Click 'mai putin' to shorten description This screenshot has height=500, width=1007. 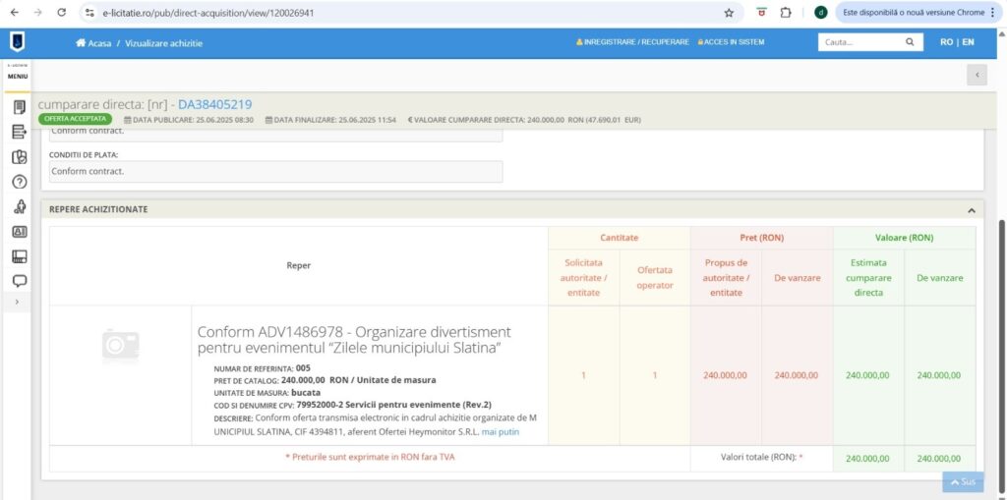pyautogui.click(x=501, y=432)
